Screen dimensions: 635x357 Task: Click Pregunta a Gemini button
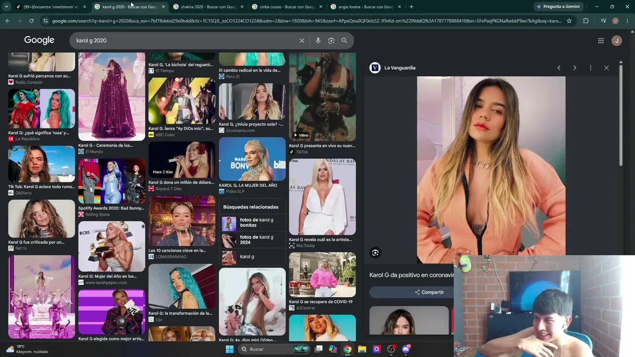(558, 6)
